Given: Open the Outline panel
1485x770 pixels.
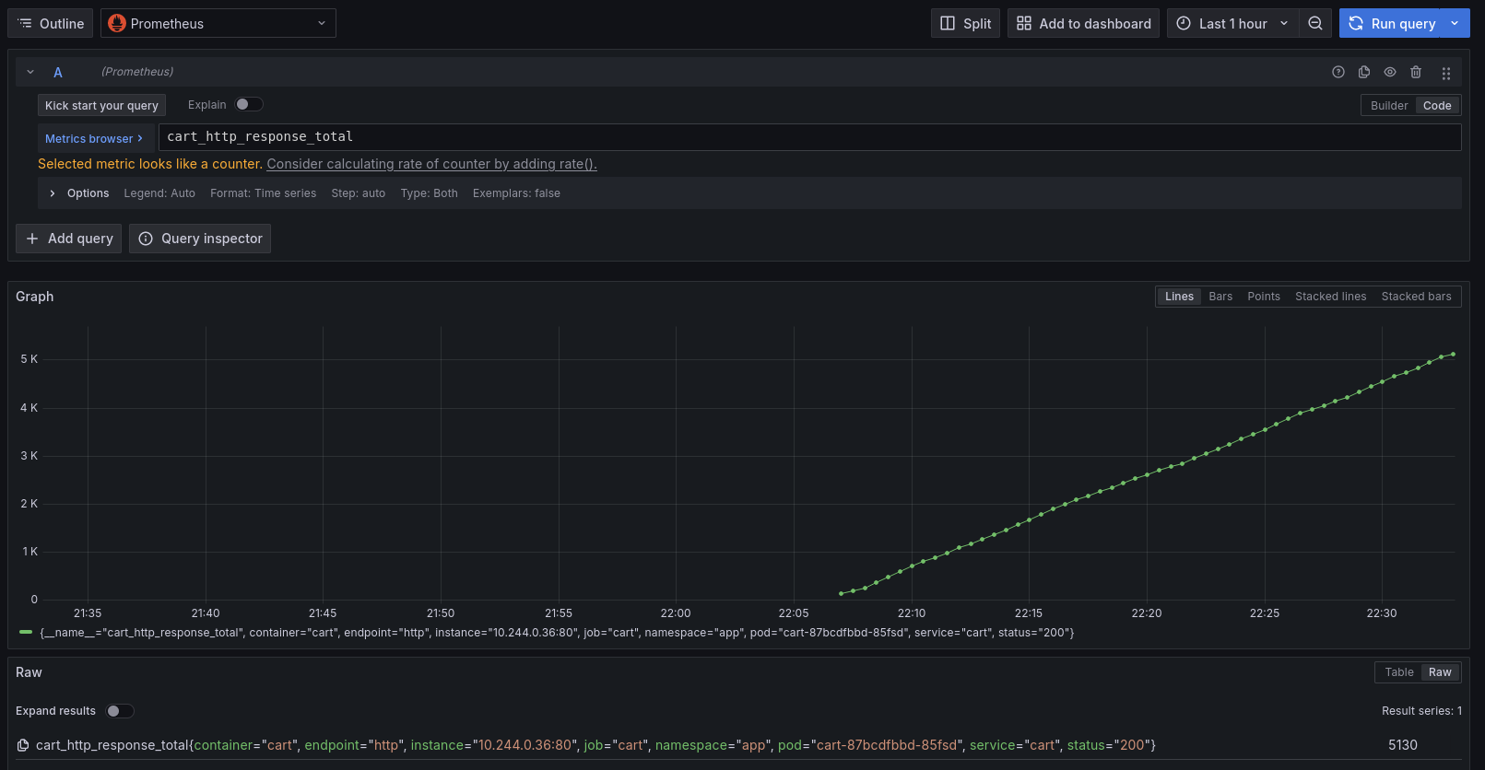Looking at the screenshot, I should pos(51,23).
